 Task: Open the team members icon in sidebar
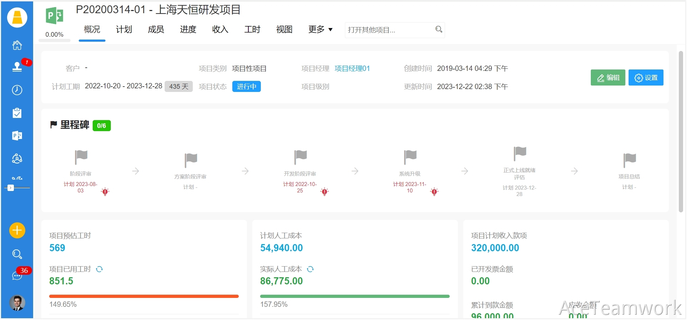point(17,159)
